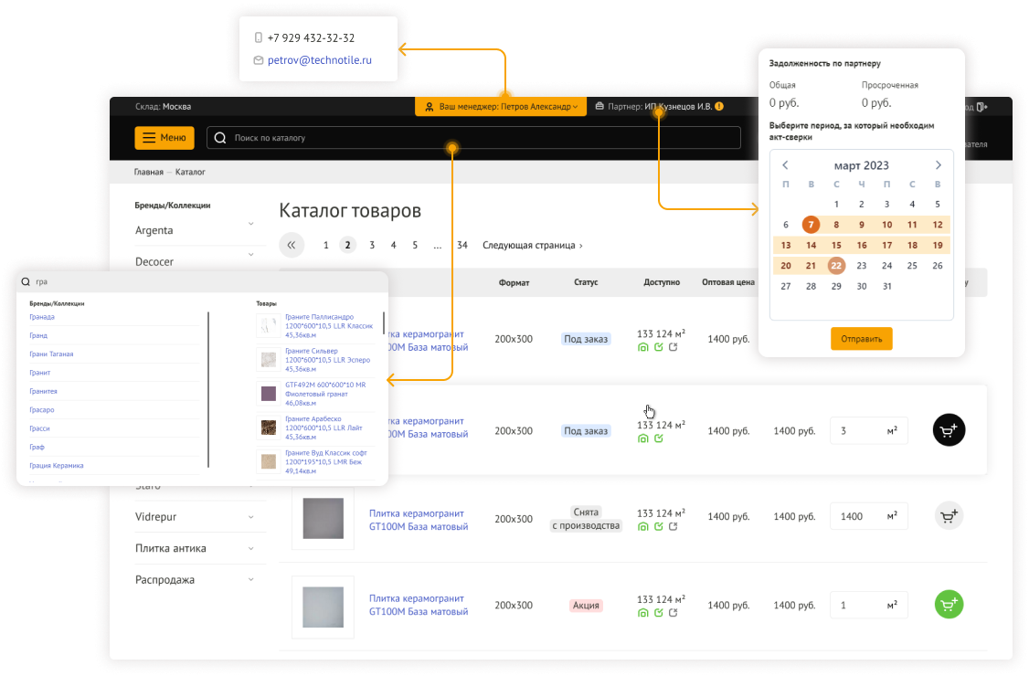Viewport: 1029px width, 676px height.
Task: Click Граните Арабеско product thumbnail in suggestions
Action: coord(268,428)
